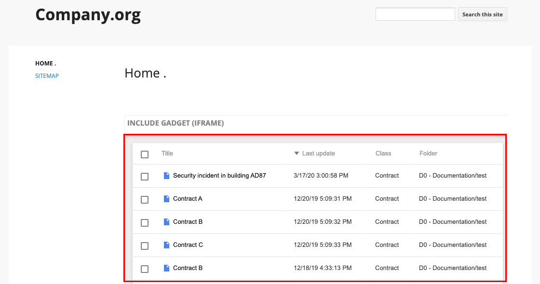Image resolution: width=540 pixels, height=284 pixels.
Task: Click the date 12/20/19 5:09:31 PM
Action: tap(323, 198)
